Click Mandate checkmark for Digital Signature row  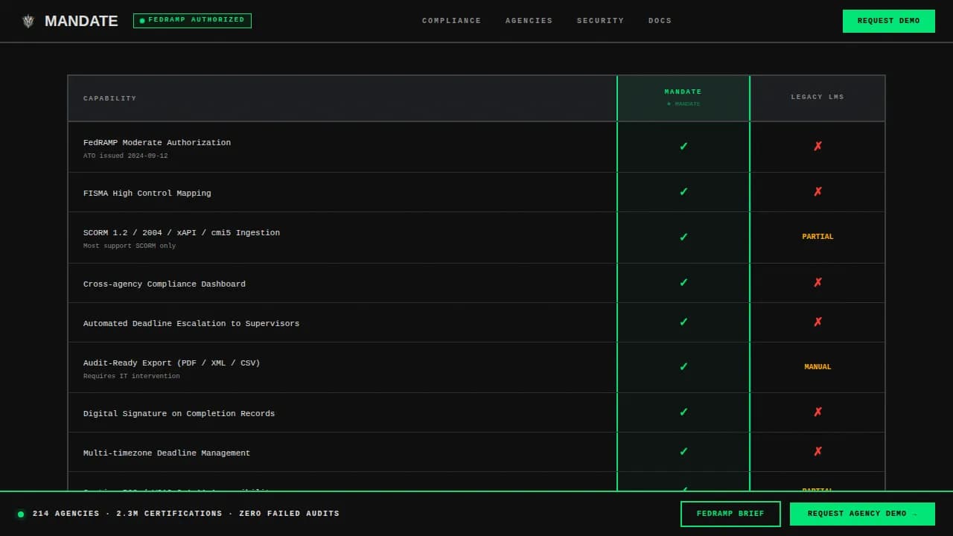pos(683,412)
